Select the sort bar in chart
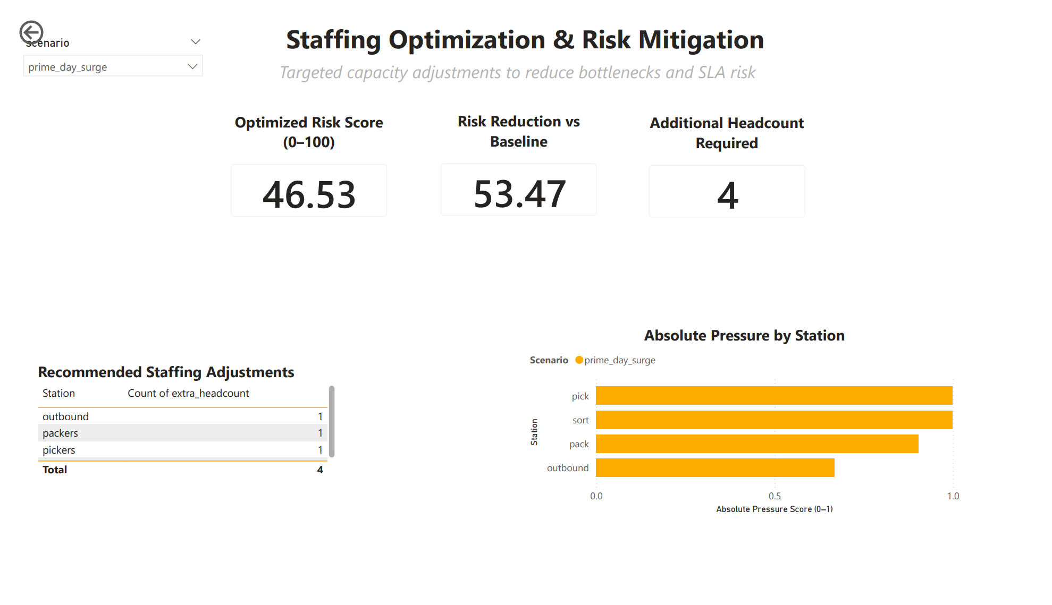Image resolution: width=1052 pixels, height=605 pixels. pyautogui.click(x=773, y=420)
